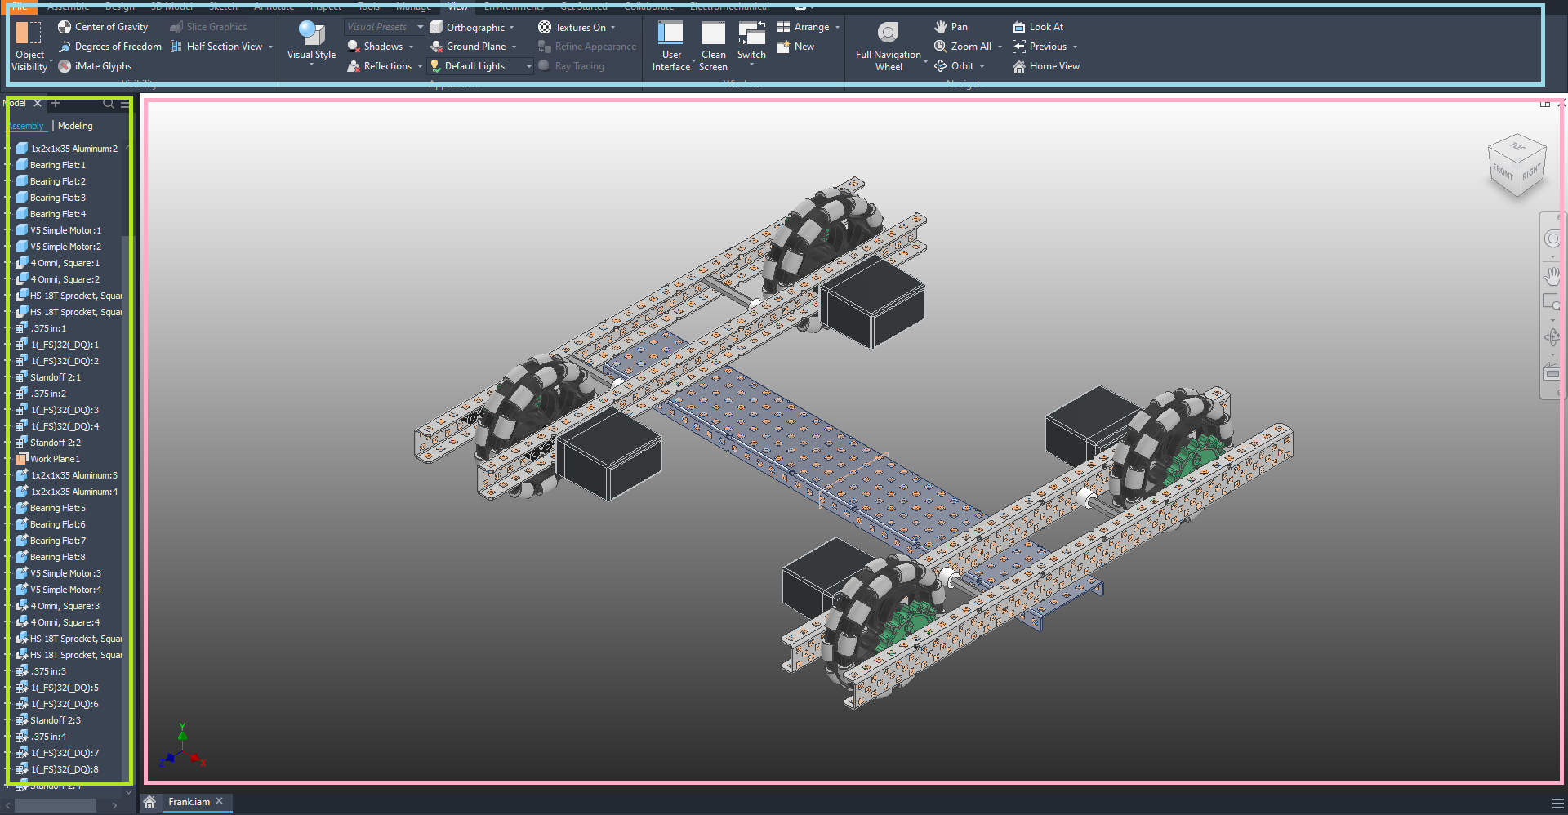Go to the Previous view

pyautogui.click(x=1040, y=47)
